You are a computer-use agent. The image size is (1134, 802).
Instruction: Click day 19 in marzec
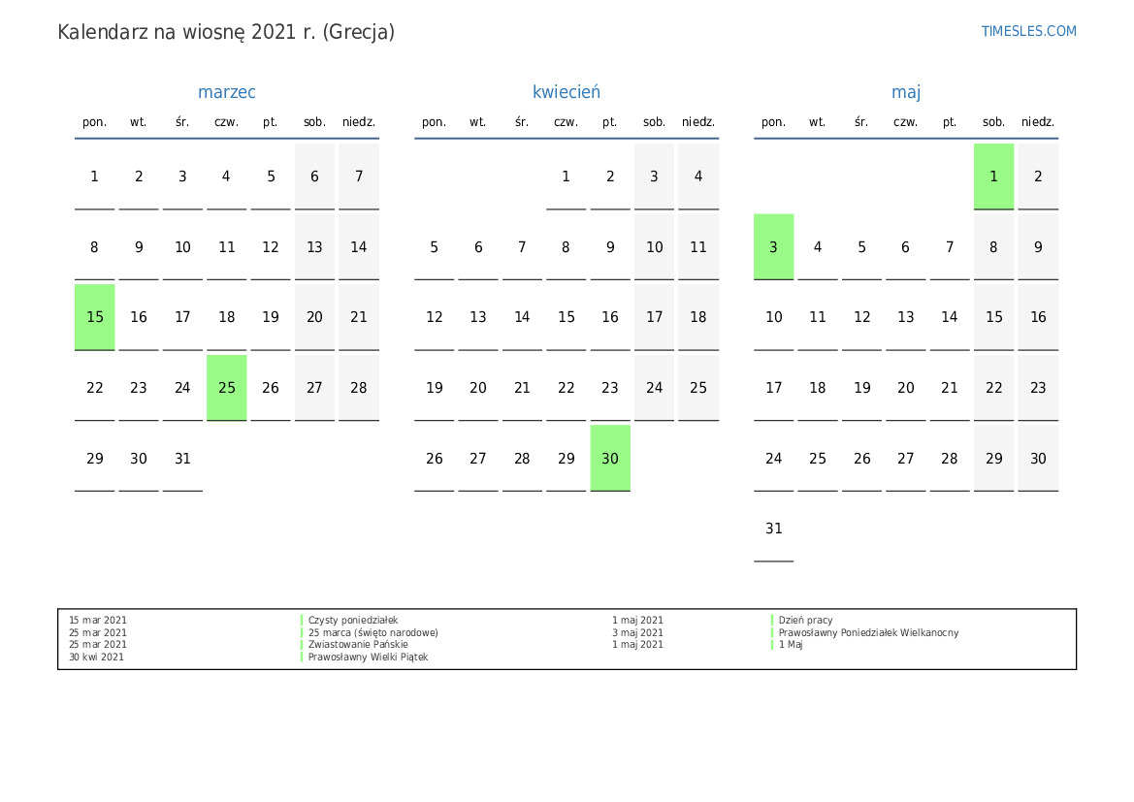tap(271, 317)
